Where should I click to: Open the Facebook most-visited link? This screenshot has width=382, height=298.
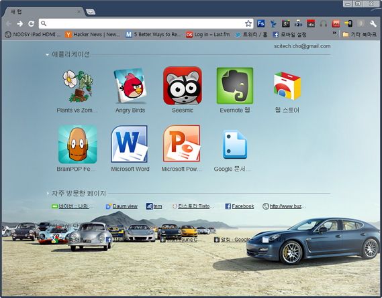tap(240, 206)
